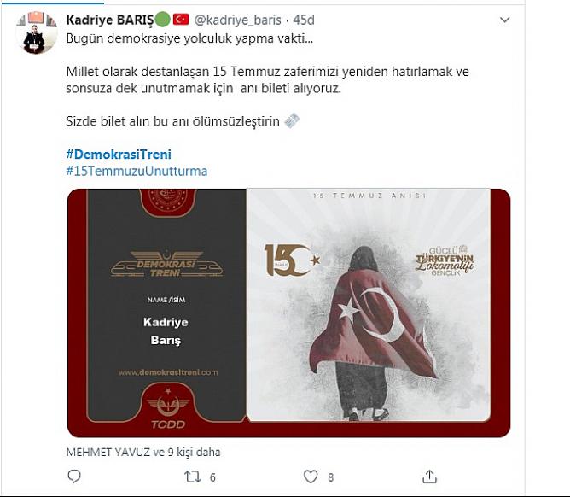
Task: Click the Turkish flag emoji beside name
Action: (x=181, y=20)
